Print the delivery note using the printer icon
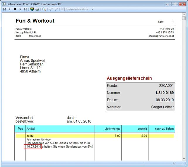This screenshot has width=188, height=167. tap(37, 9)
